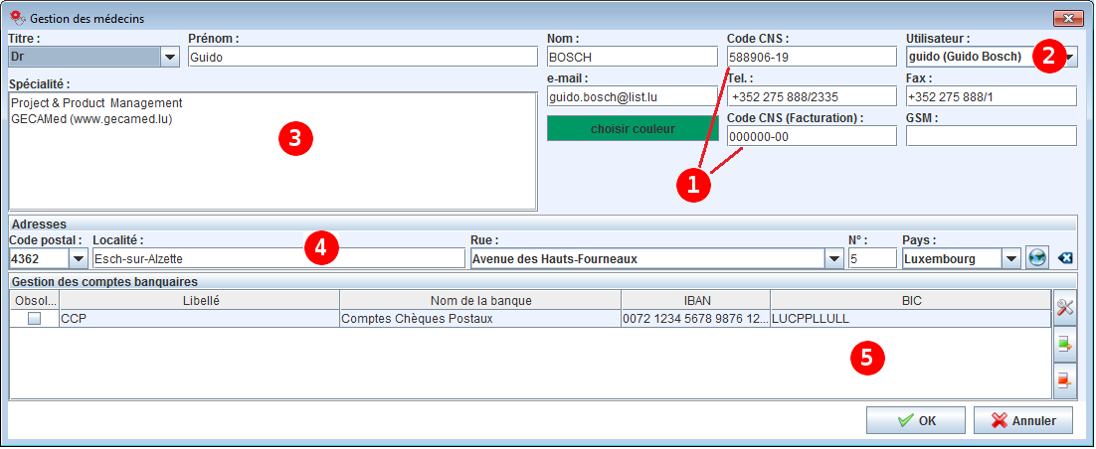Click the OK button
The image size is (1096, 449).
915,420
